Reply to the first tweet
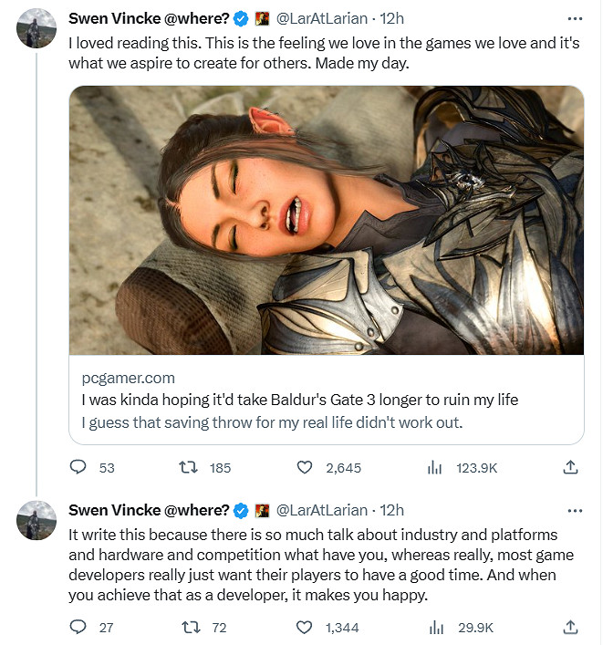 tap(78, 467)
